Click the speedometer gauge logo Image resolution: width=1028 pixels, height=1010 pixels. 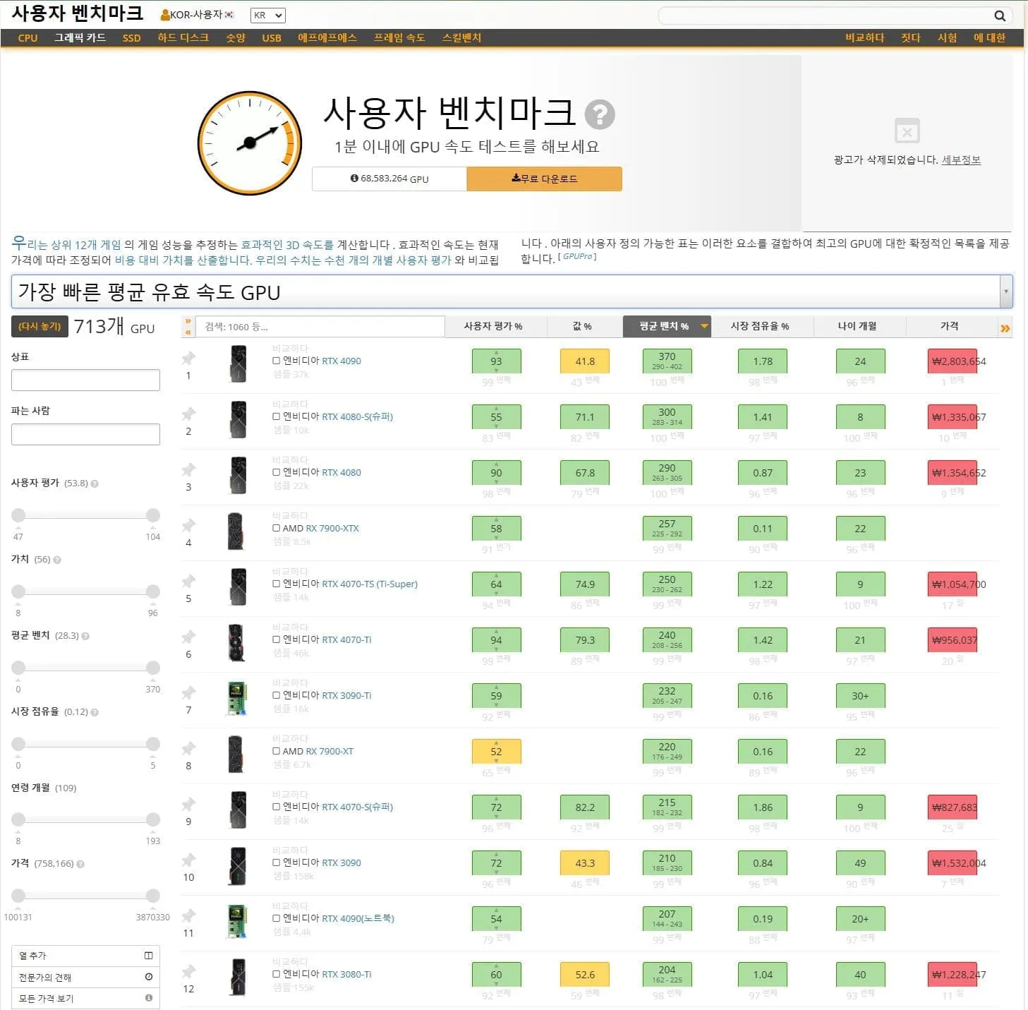point(250,143)
